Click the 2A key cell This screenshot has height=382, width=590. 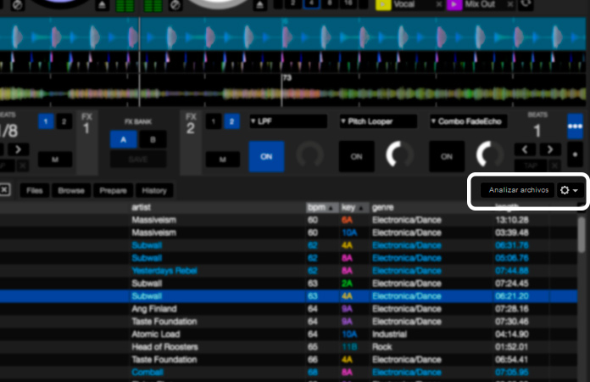pyautogui.click(x=347, y=284)
